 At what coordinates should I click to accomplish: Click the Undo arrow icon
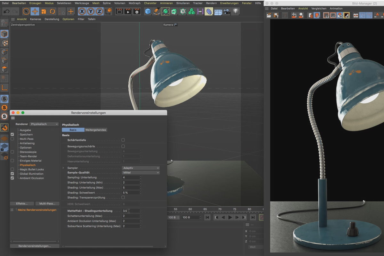pos(6,12)
